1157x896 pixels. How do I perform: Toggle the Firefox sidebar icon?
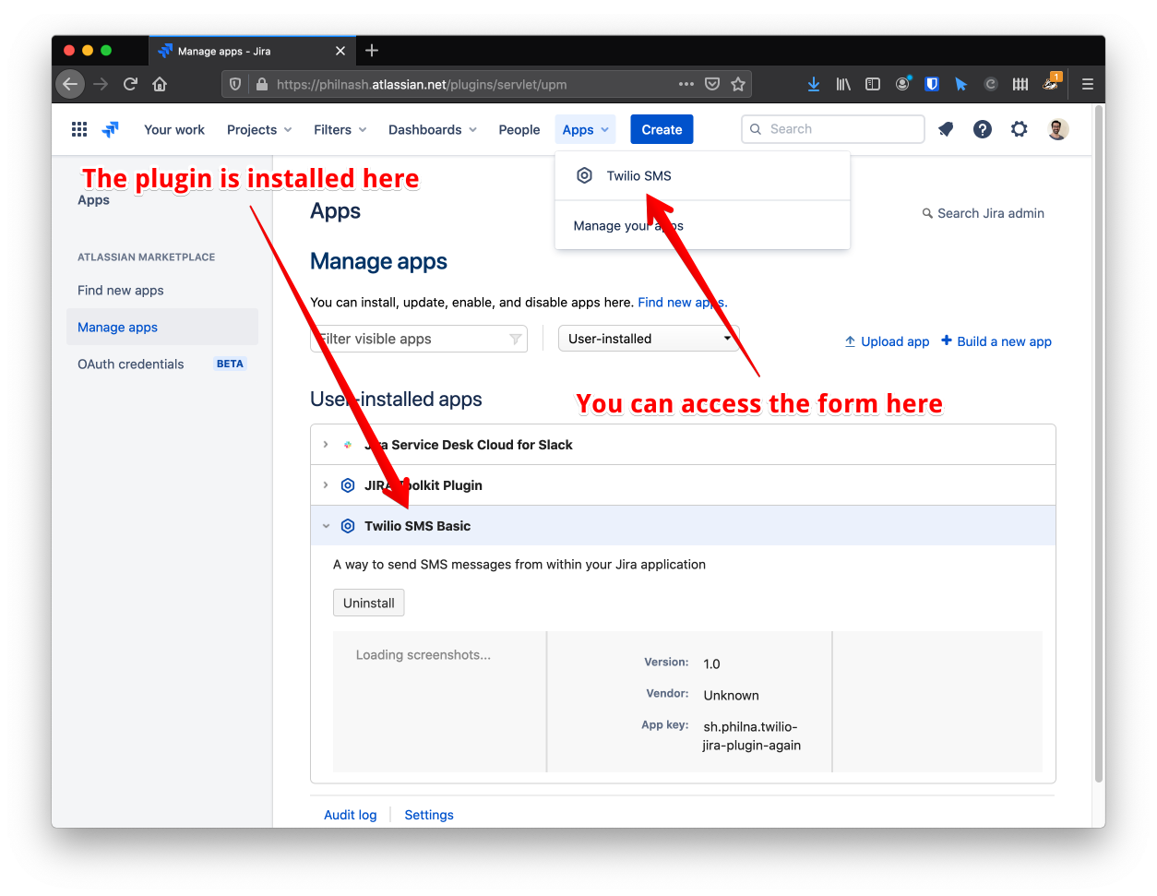pos(873,84)
